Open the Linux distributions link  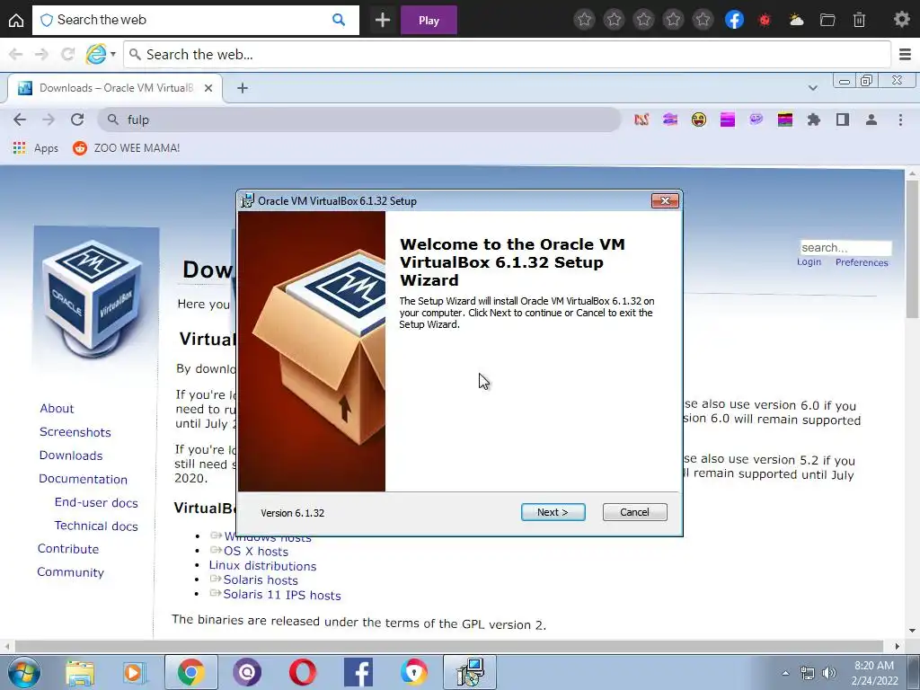262,566
